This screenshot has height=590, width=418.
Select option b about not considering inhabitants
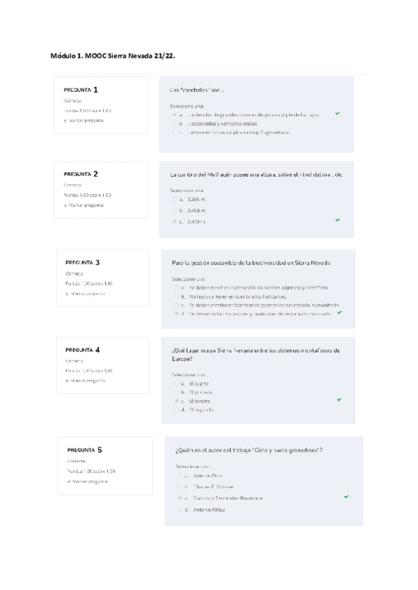click(x=175, y=296)
